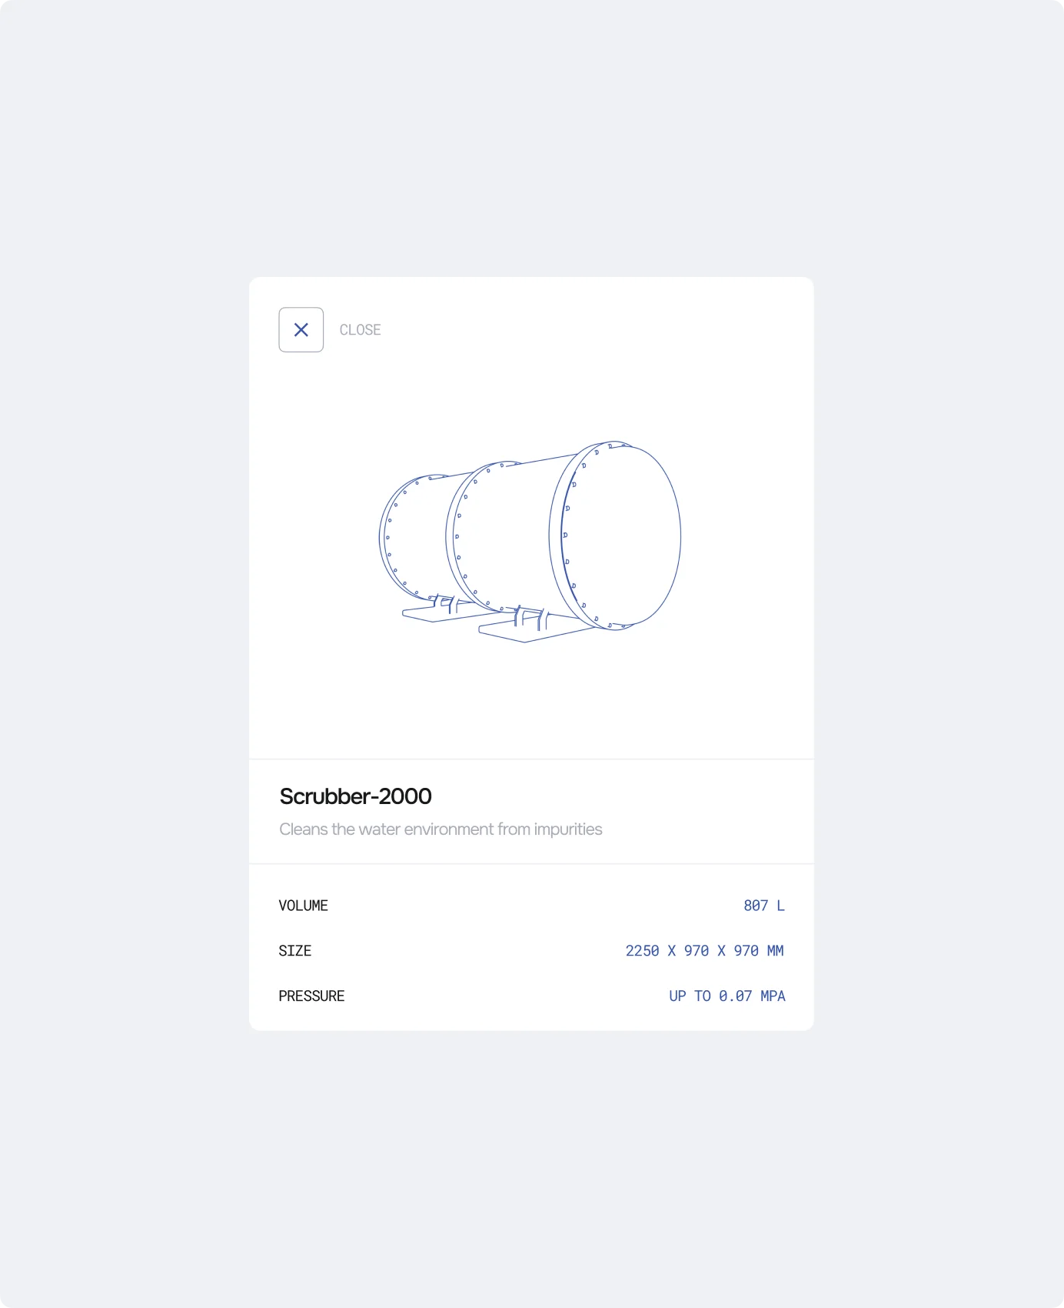The image size is (1064, 1308).
Task: Click the gray backdrop above the card
Action: coord(532,138)
